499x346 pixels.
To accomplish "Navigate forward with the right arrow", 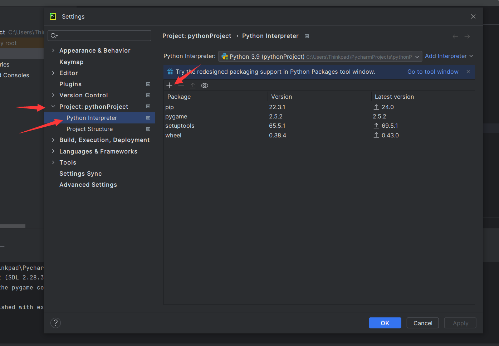I will [x=467, y=36].
